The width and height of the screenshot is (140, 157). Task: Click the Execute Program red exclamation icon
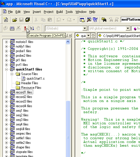[x=25, y=28]
